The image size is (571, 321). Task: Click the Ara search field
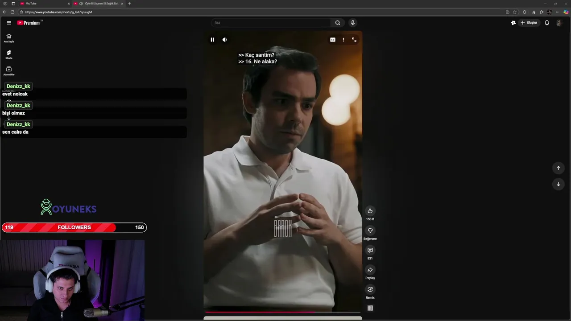(271, 23)
